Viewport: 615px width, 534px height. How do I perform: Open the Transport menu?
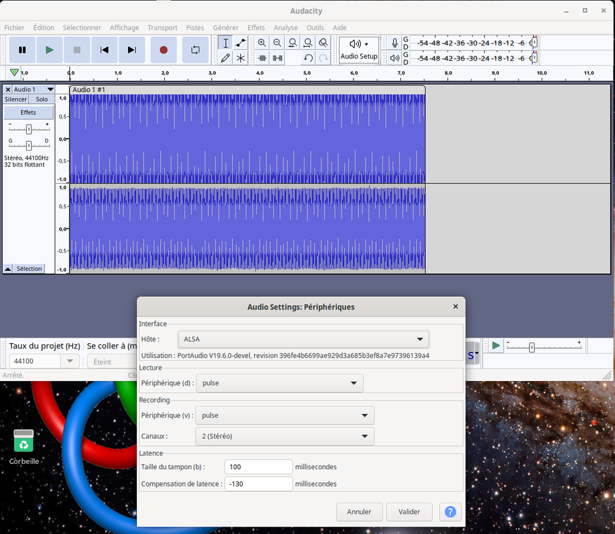pyautogui.click(x=162, y=27)
